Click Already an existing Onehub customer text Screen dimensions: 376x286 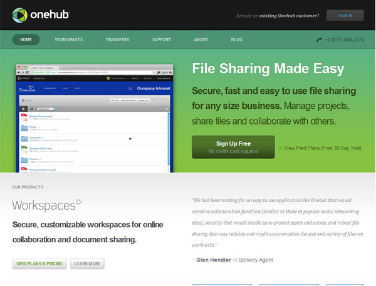(278, 16)
